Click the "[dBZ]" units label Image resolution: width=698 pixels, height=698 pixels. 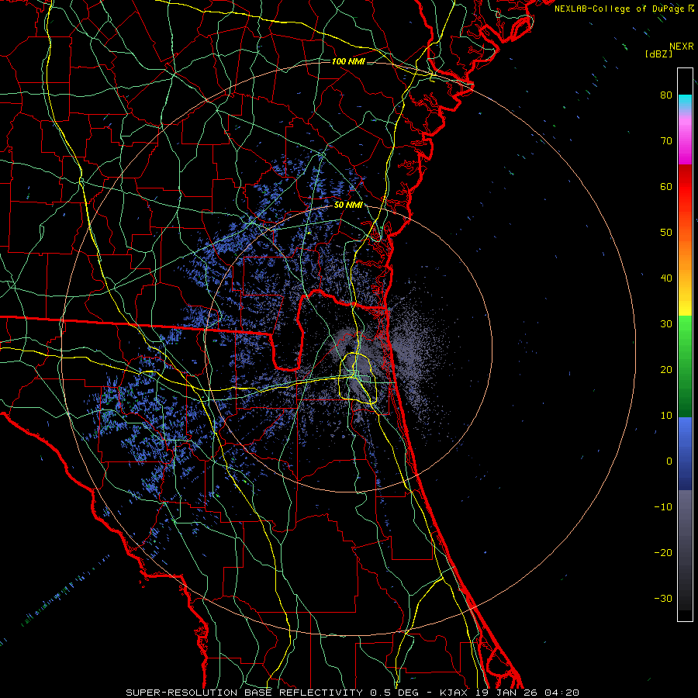click(658, 54)
